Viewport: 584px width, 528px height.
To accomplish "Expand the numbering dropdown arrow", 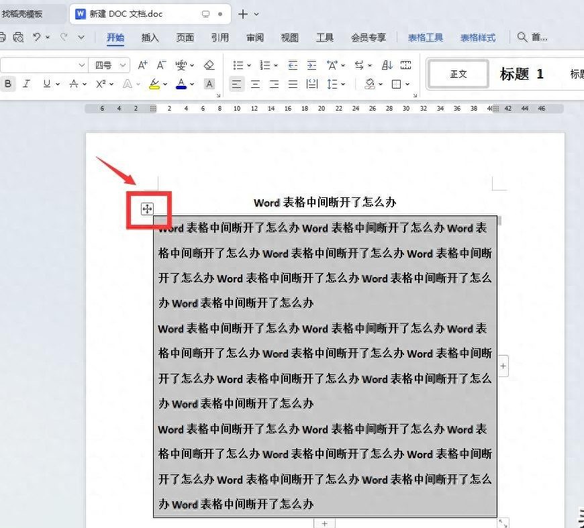I will (x=276, y=66).
